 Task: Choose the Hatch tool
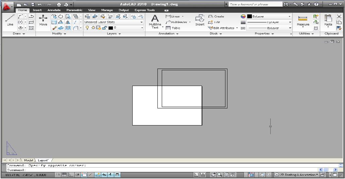(31, 28)
